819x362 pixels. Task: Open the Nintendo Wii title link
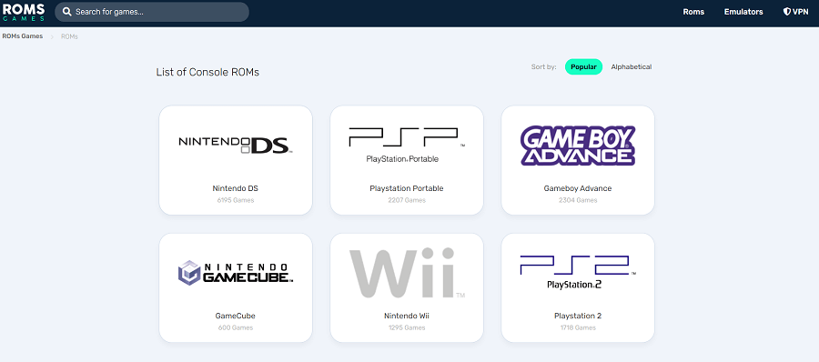click(x=407, y=316)
